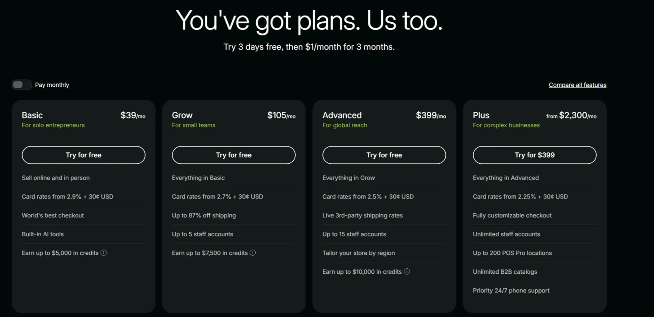This screenshot has width=654, height=317.
Task: Click Try for $399 on the Plus plan
Action: (534, 155)
